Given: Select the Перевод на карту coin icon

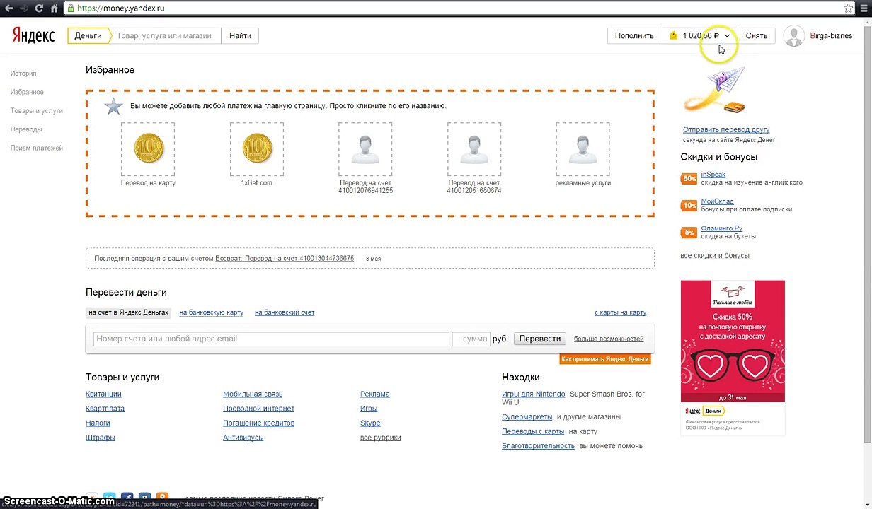Looking at the screenshot, I should coord(148,149).
